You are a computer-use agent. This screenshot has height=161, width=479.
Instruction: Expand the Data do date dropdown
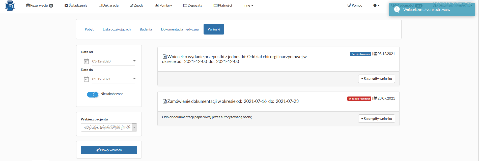coord(134,79)
